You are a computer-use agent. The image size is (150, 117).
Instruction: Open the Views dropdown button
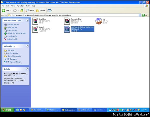(50, 10)
